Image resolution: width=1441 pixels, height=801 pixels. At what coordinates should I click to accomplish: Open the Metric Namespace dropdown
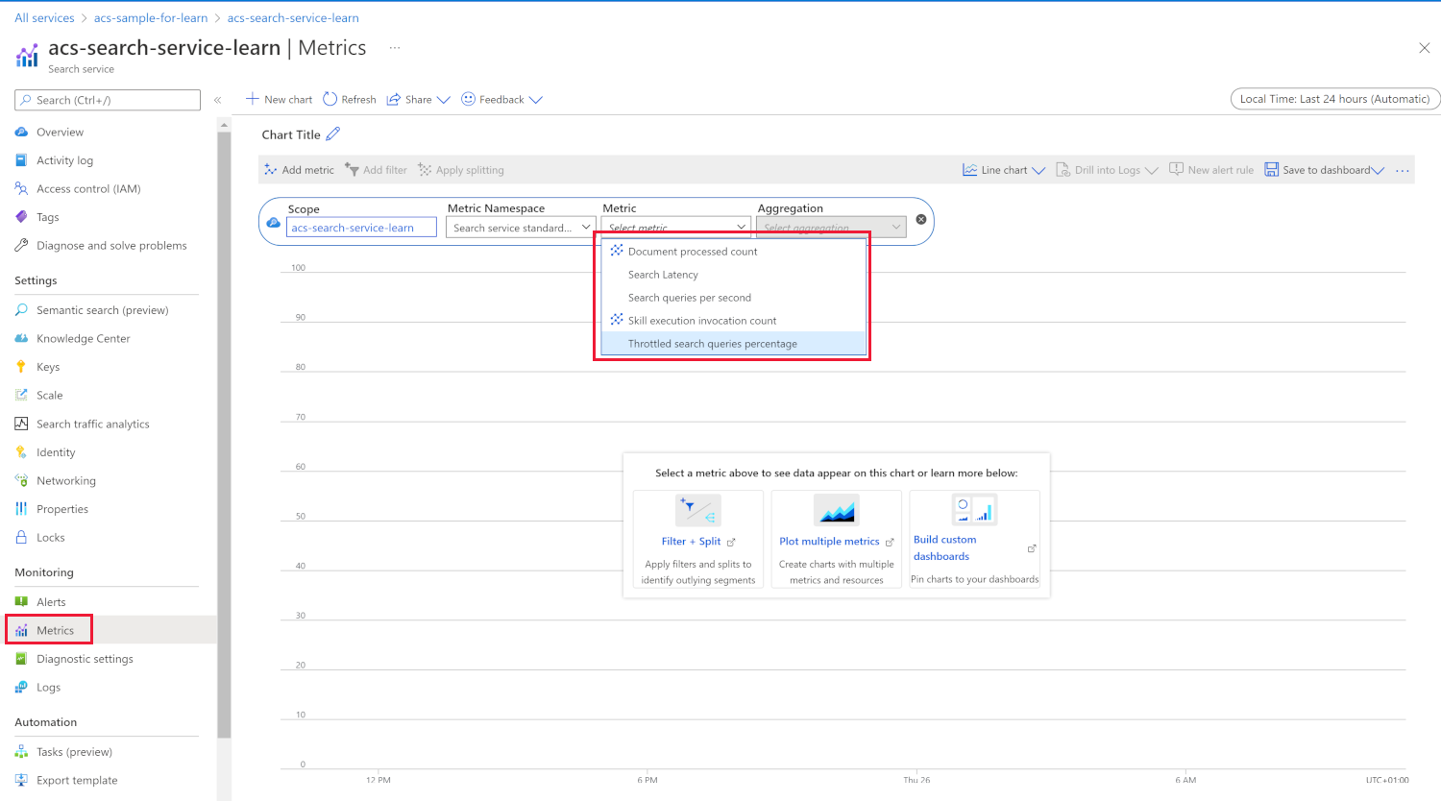[521, 228]
